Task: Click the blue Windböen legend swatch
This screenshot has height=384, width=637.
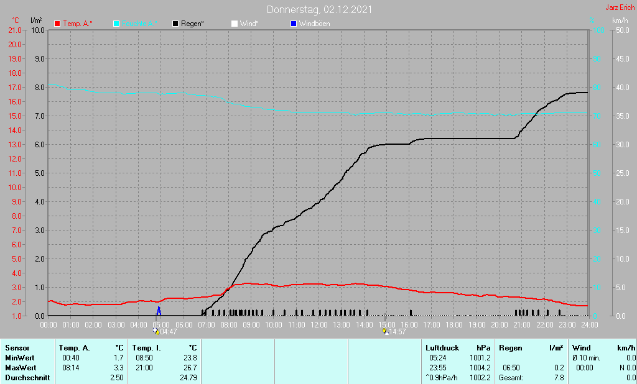Action: tap(294, 24)
